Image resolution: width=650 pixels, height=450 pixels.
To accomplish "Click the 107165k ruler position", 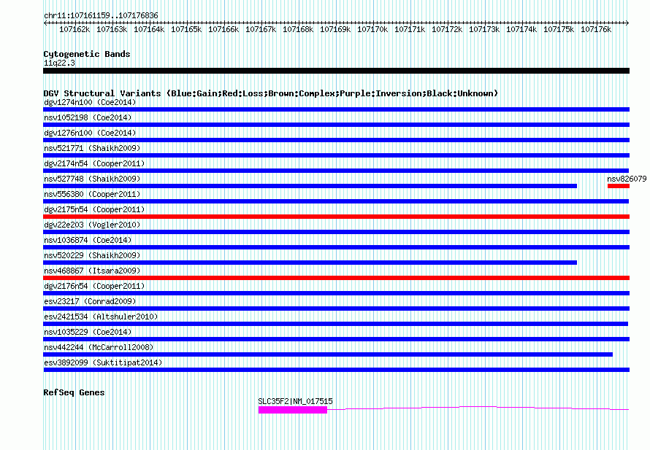I will tap(186, 29).
